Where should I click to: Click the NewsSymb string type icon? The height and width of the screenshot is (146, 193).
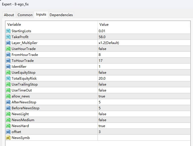[8, 138]
